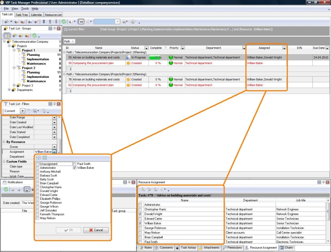Click Cancel in the assignment popup
Image resolution: width=331 pixels, height=252 pixels.
(x=96, y=230)
